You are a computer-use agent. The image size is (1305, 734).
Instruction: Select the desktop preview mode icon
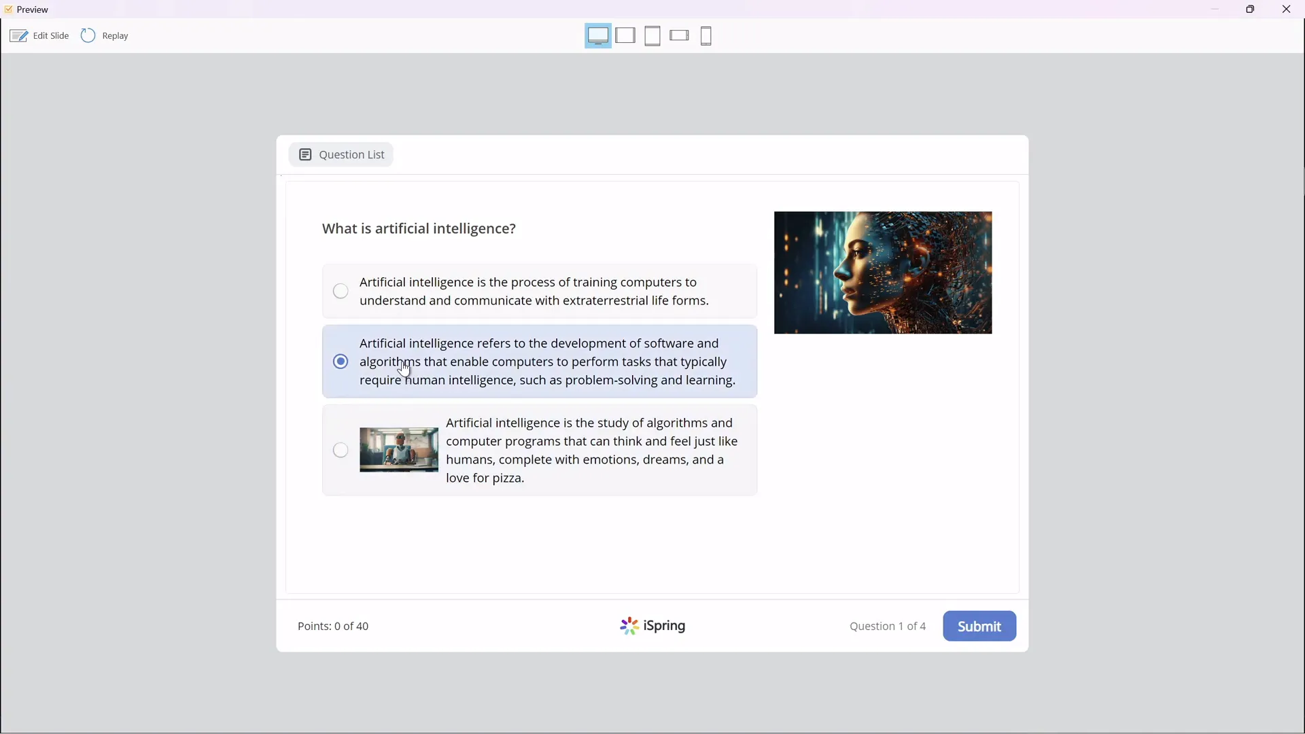pyautogui.click(x=597, y=35)
